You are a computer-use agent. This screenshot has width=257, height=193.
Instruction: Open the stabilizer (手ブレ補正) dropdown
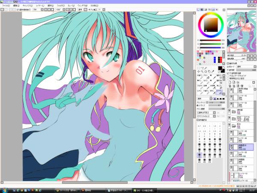pos(104,10)
